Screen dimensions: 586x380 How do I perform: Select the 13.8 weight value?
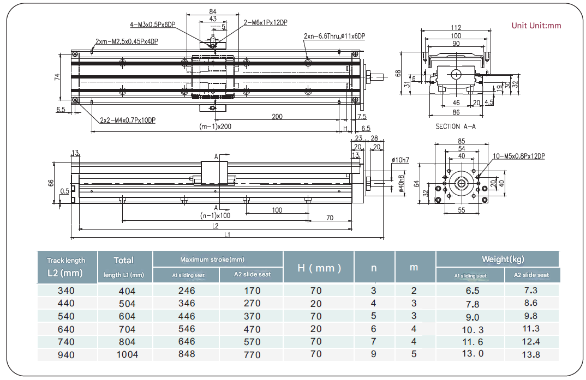coord(531,354)
